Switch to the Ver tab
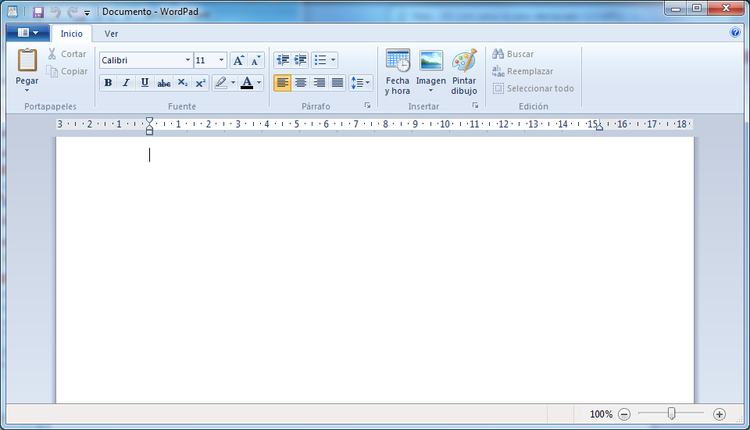The width and height of the screenshot is (750, 430). [111, 34]
